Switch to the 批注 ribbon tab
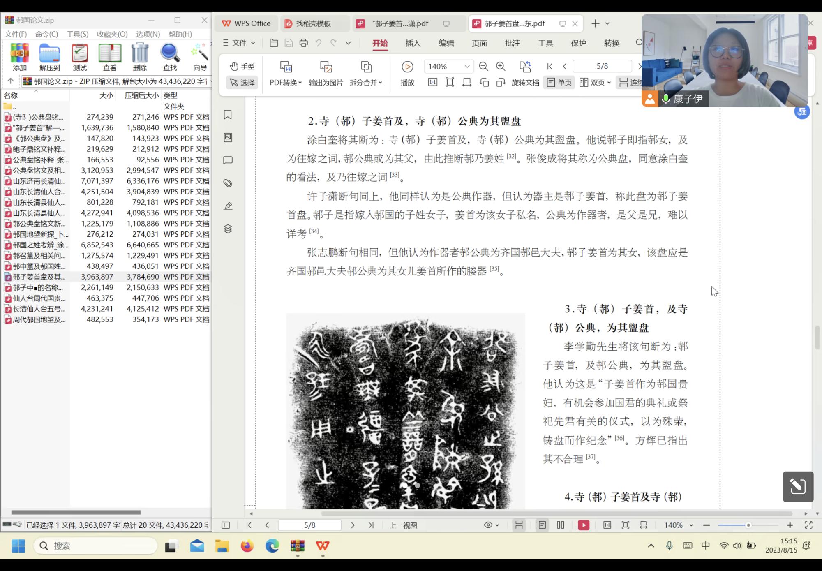The image size is (822, 571). click(512, 43)
